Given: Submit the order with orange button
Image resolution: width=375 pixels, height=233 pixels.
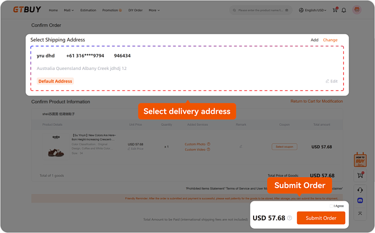Looking at the screenshot, I should (x=321, y=218).
